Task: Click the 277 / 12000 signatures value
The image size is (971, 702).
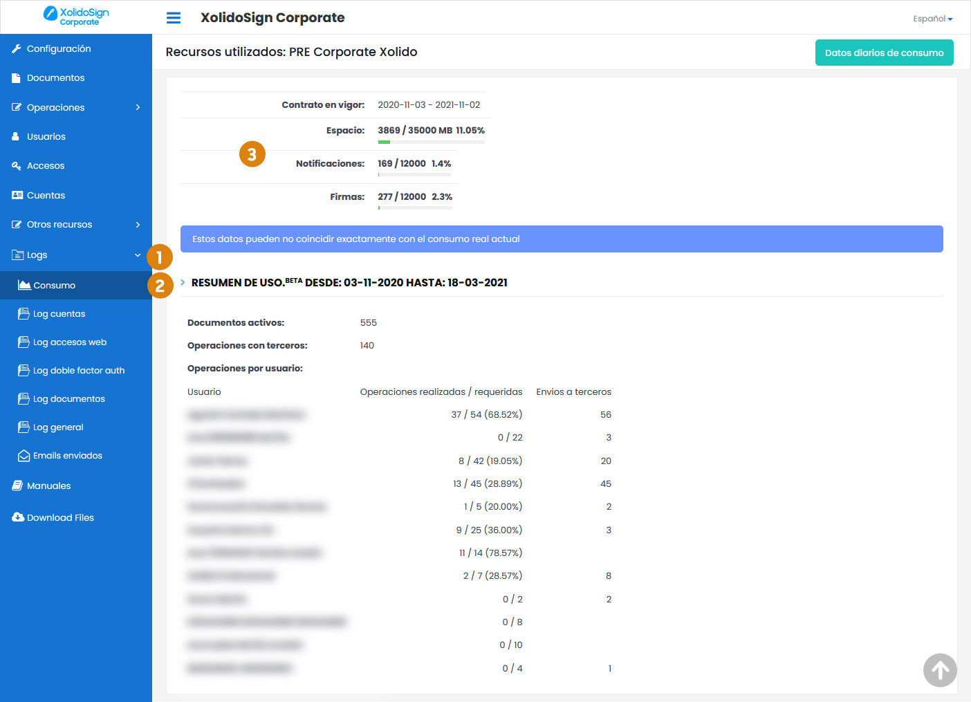Action: pos(402,196)
